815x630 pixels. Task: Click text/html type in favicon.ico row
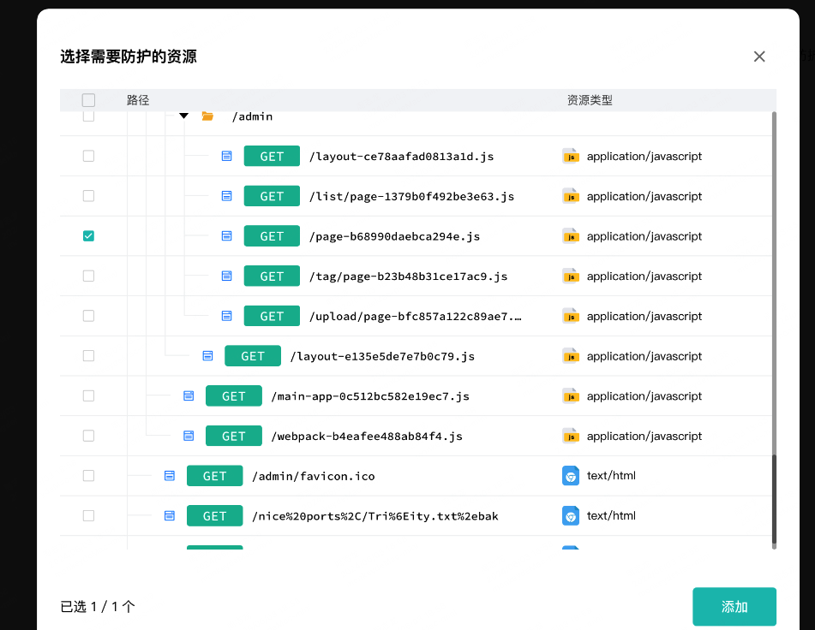point(611,475)
